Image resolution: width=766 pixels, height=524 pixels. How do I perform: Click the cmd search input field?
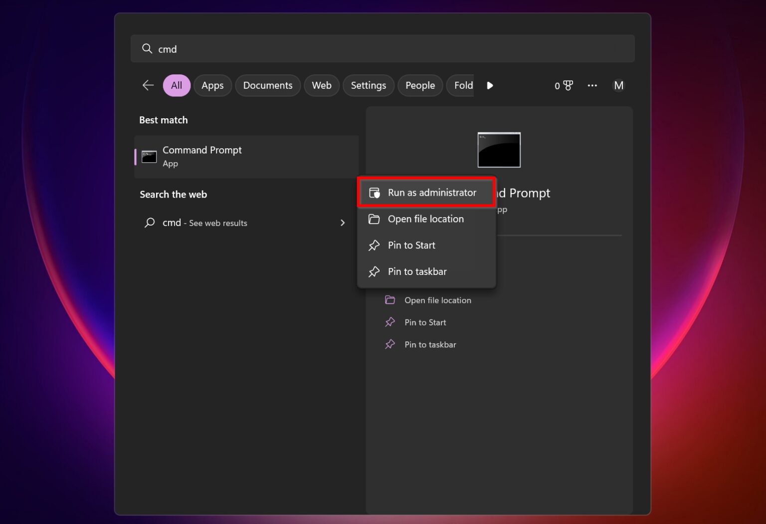click(x=349, y=48)
